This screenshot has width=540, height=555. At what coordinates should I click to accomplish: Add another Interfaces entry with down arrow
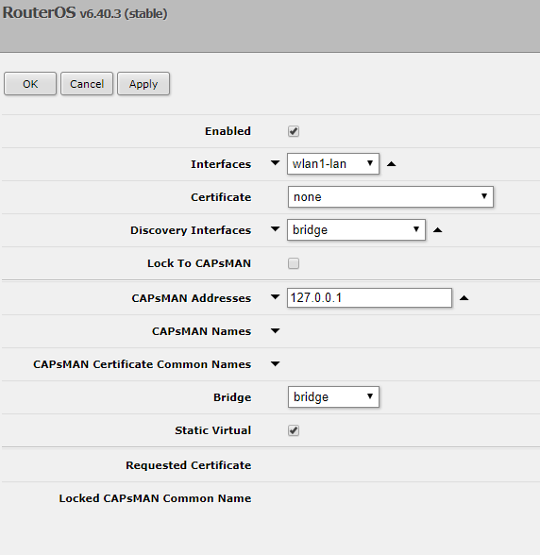[275, 162]
